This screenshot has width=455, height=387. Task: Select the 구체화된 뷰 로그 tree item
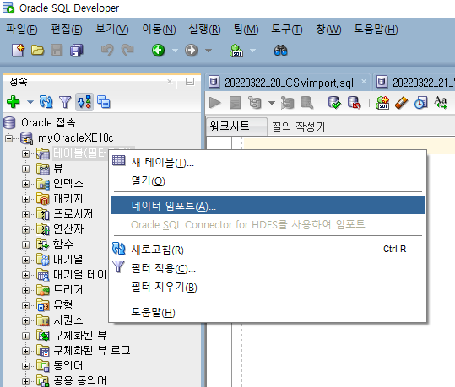tap(92, 350)
